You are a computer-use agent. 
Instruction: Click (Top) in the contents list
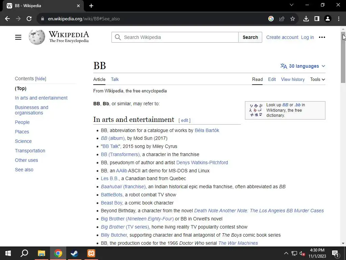pyautogui.click(x=21, y=88)
